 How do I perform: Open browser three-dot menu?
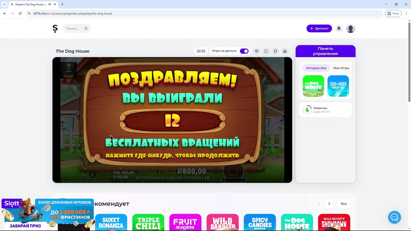tap(406, 13)
